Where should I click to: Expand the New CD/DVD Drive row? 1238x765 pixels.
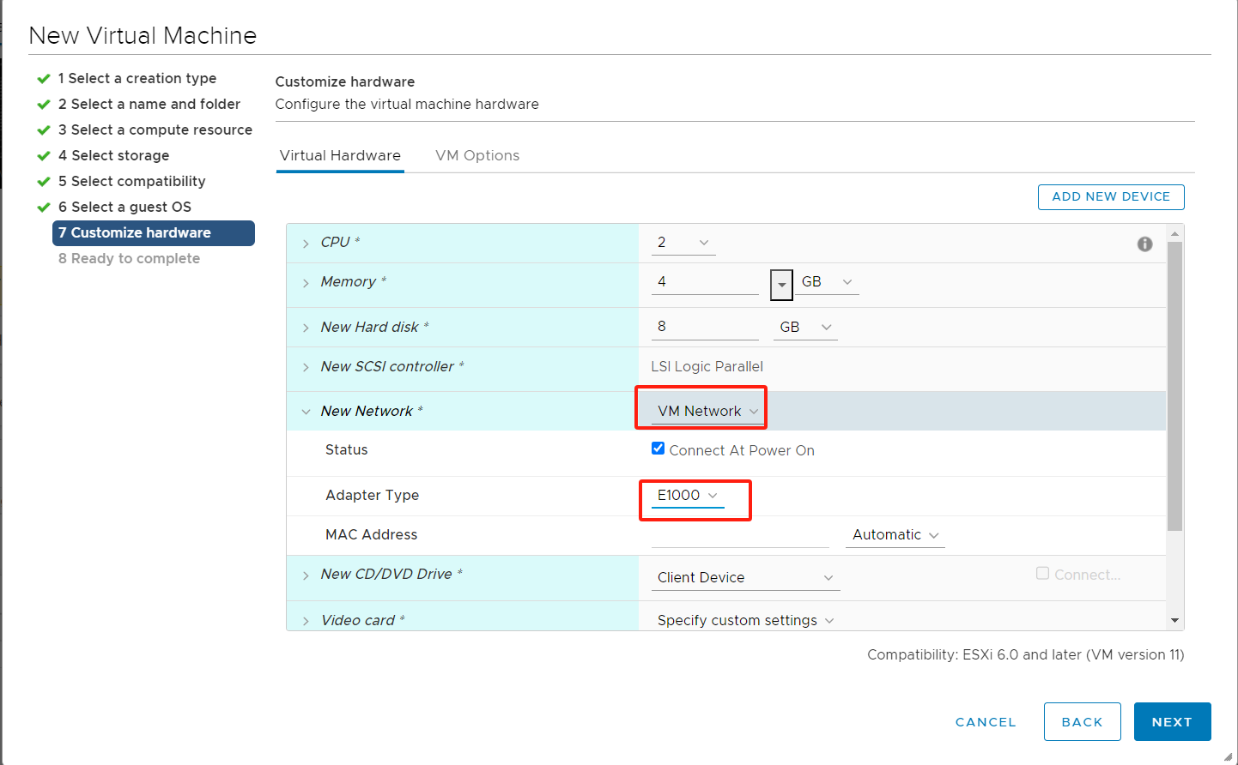[306, 575]
